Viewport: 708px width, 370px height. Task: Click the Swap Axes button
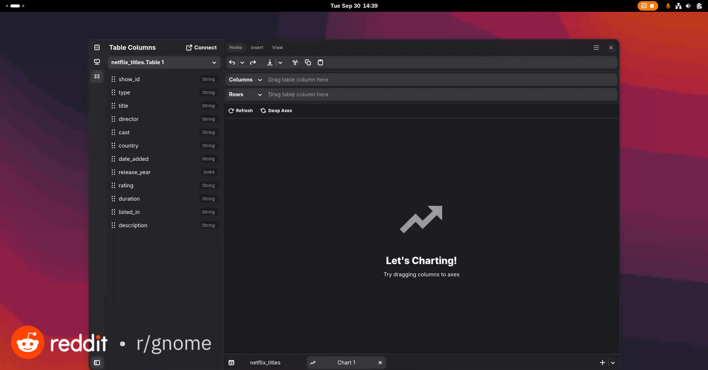pos(276,111)
